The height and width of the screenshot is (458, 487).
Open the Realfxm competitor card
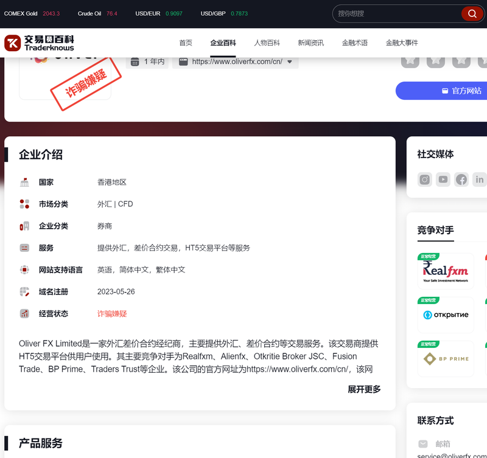click(x=446, y=271)
